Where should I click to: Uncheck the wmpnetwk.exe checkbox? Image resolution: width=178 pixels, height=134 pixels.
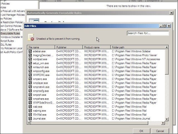pyautogui.click(x=30, y=87)
